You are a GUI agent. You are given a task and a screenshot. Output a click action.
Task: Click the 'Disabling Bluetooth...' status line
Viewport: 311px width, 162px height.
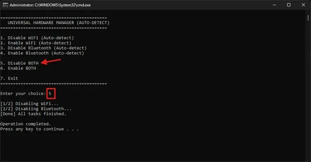click(36, 109)
